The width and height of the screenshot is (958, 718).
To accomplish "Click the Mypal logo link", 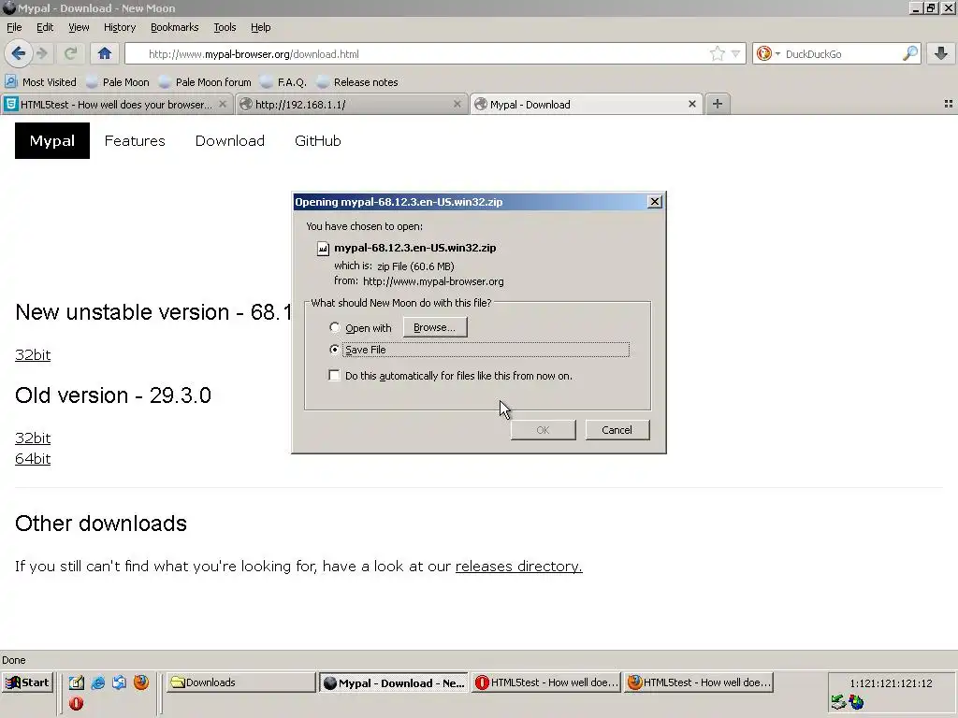I will click(x=52, y=141).
